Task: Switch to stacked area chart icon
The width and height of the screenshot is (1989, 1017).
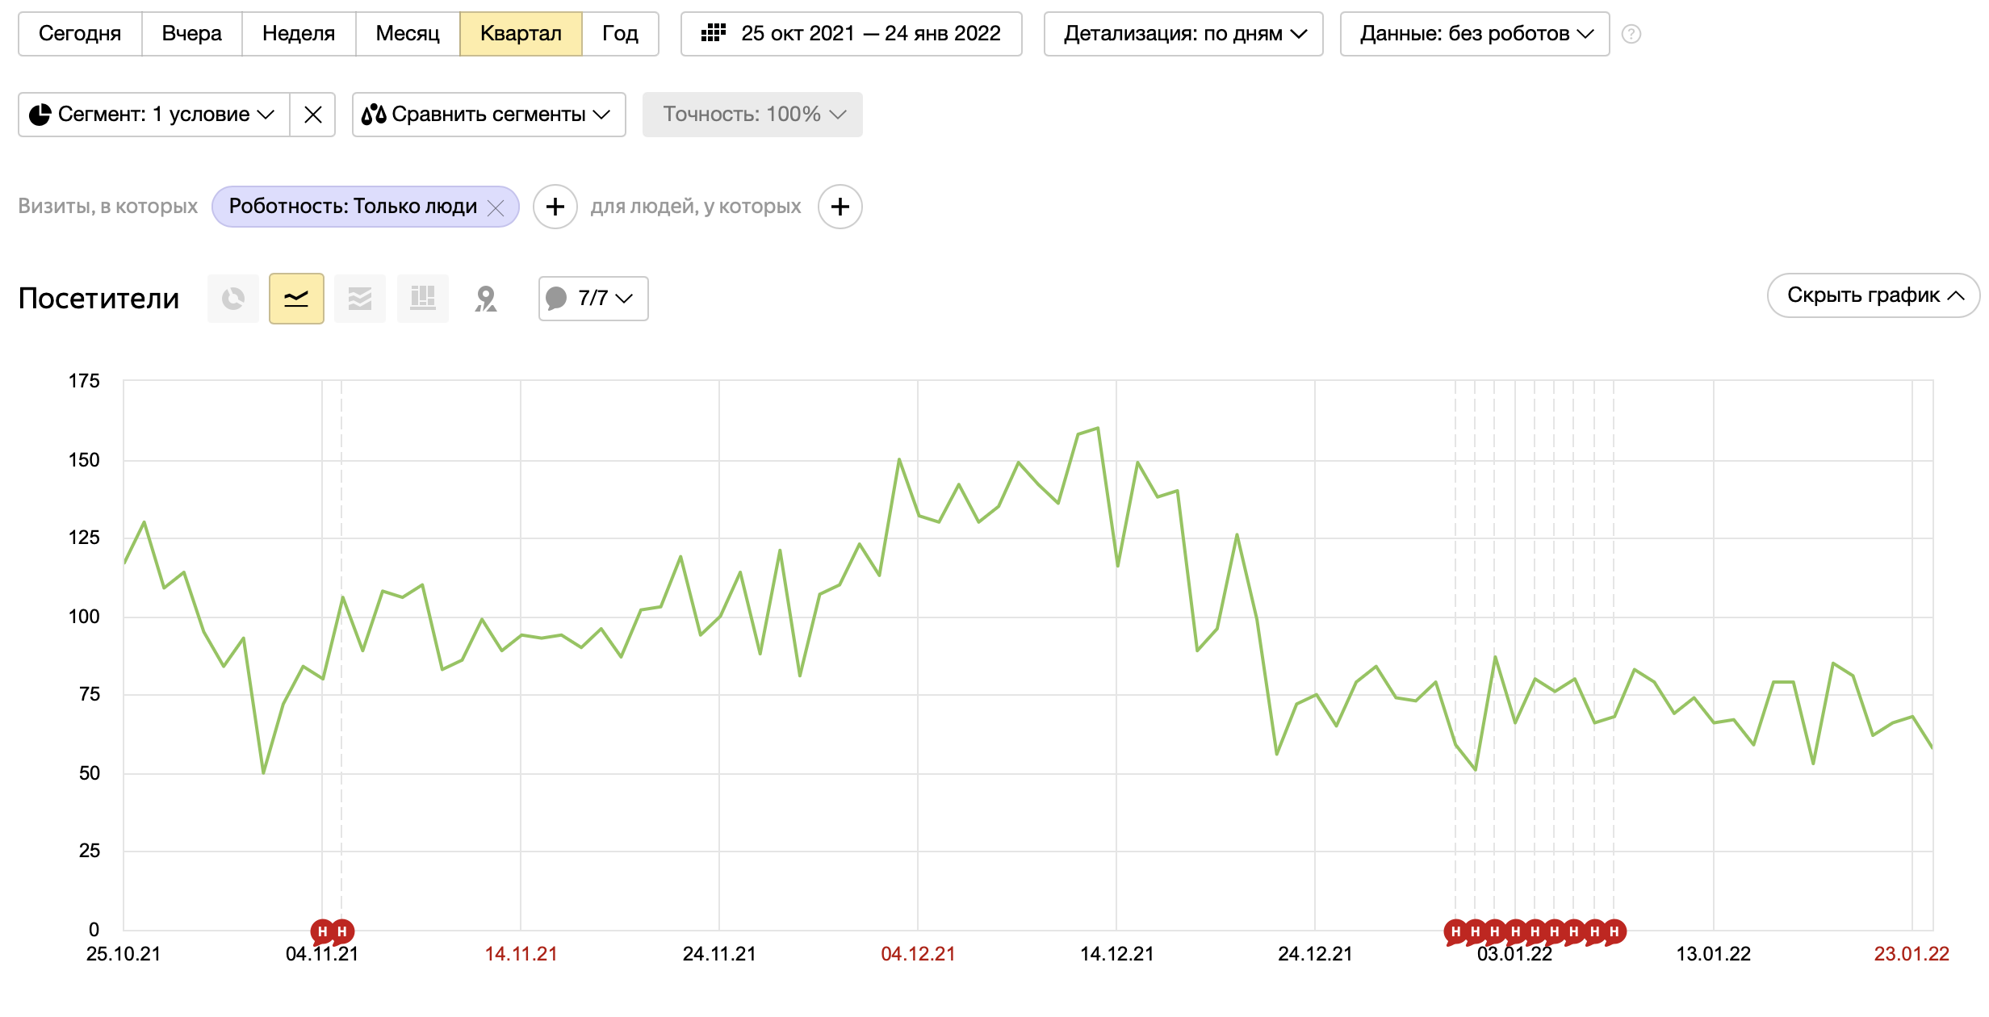Action: pos(359,299)
